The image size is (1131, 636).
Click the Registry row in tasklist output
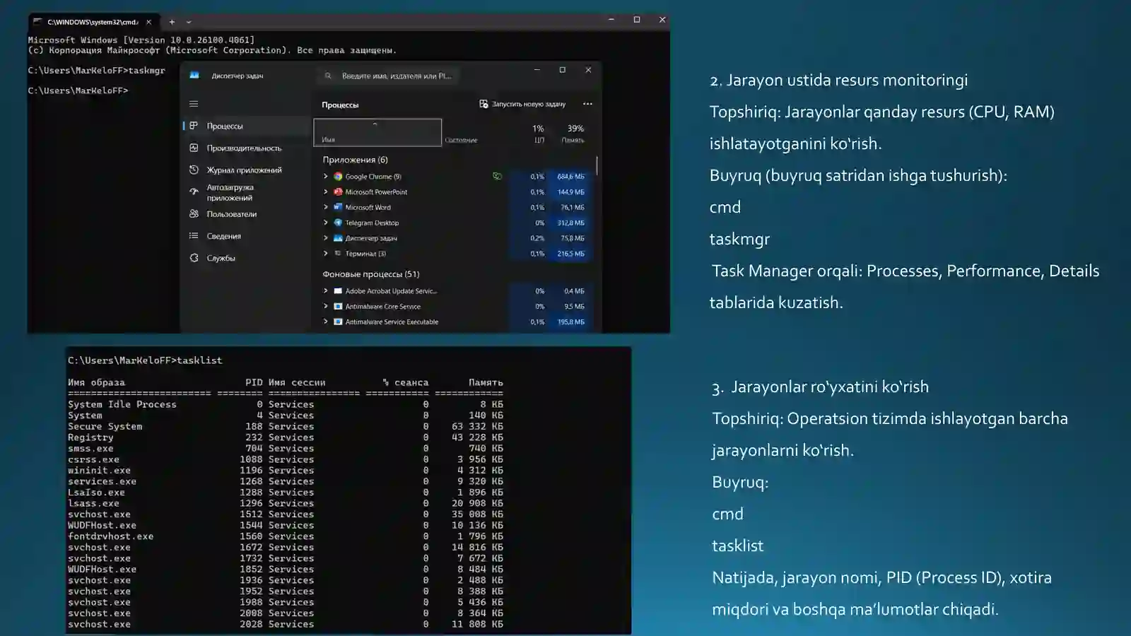pos(286,437)
